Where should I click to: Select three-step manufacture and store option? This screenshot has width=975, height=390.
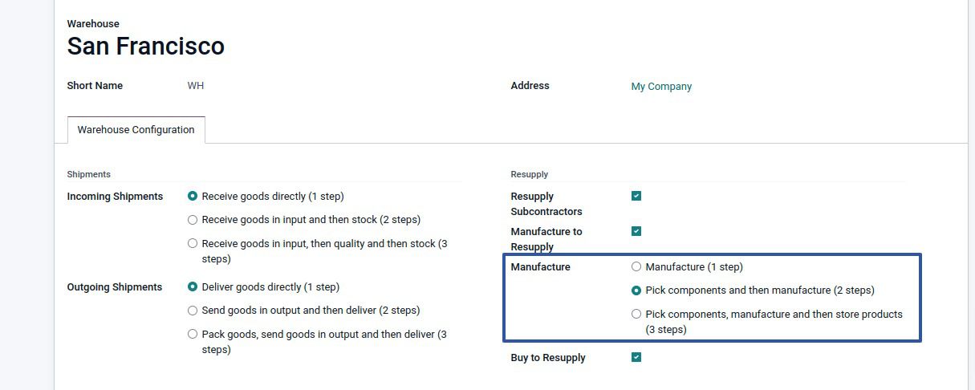pyautogui.click(x=636, y=315)
